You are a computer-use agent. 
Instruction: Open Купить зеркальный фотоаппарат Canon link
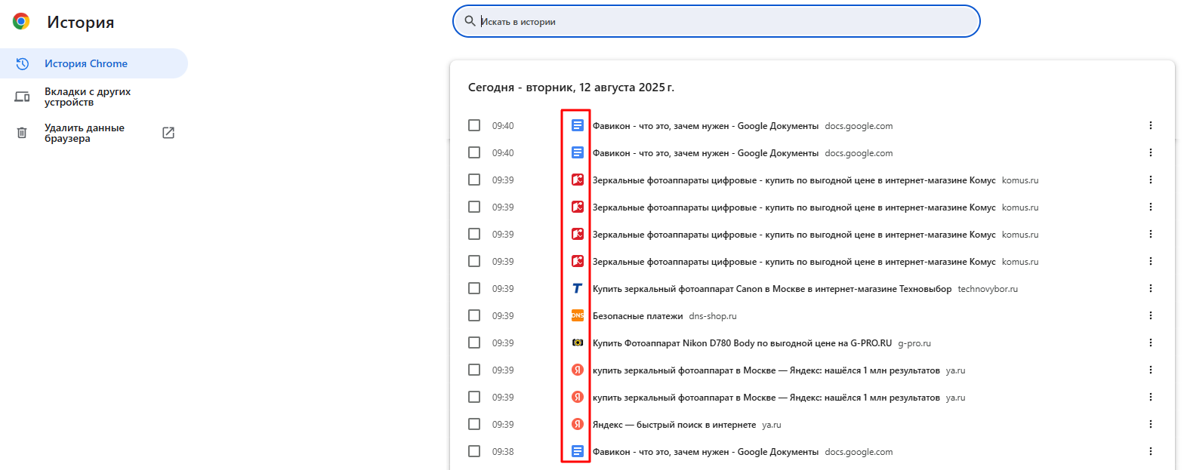[772, 289]
